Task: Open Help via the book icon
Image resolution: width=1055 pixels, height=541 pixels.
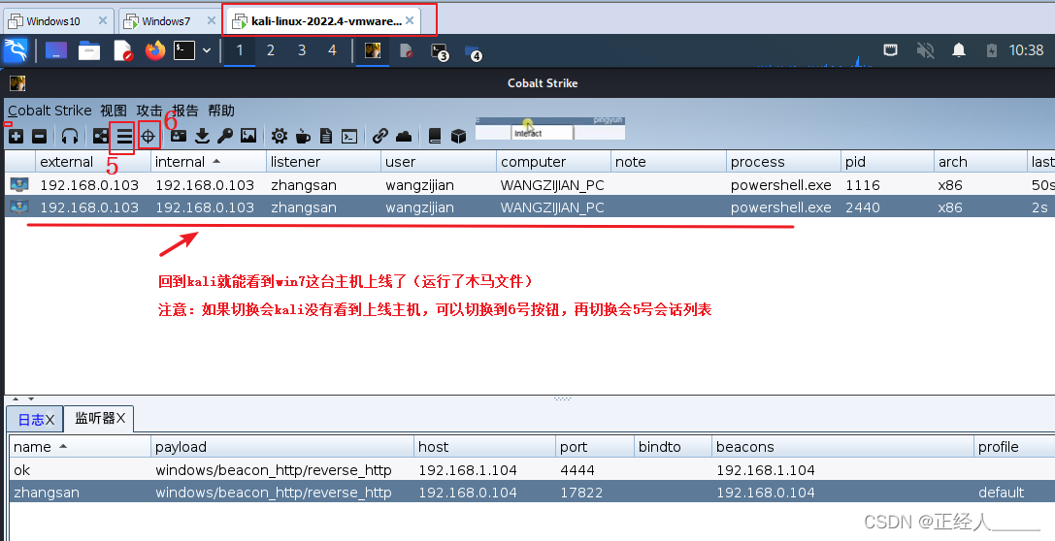Action: coord(435,137)
